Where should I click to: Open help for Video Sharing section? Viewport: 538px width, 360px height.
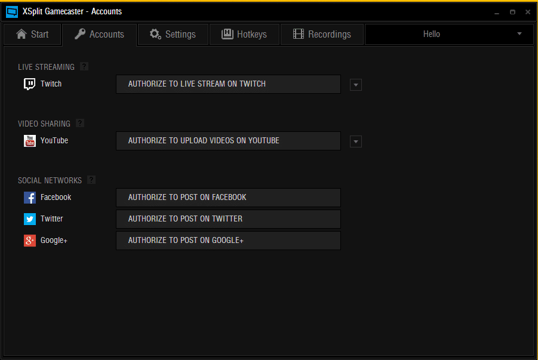click(80, 123)
